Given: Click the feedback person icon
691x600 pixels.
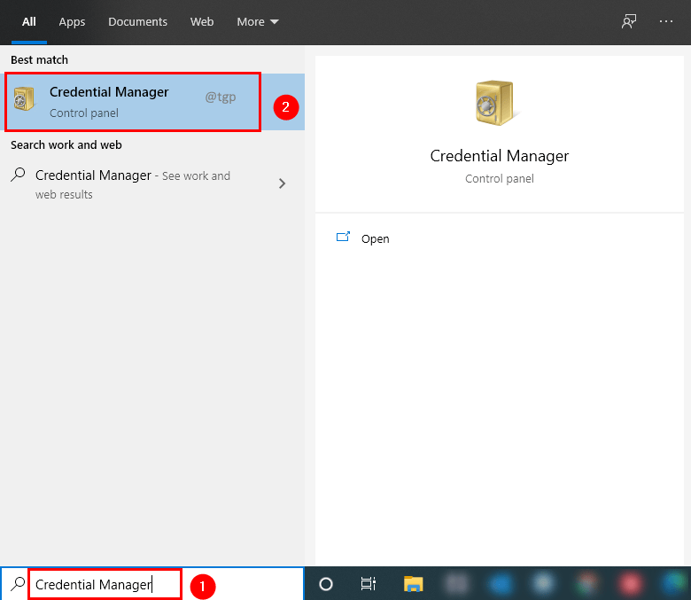Looking at the screenshot, I should [x=629, y=21].
